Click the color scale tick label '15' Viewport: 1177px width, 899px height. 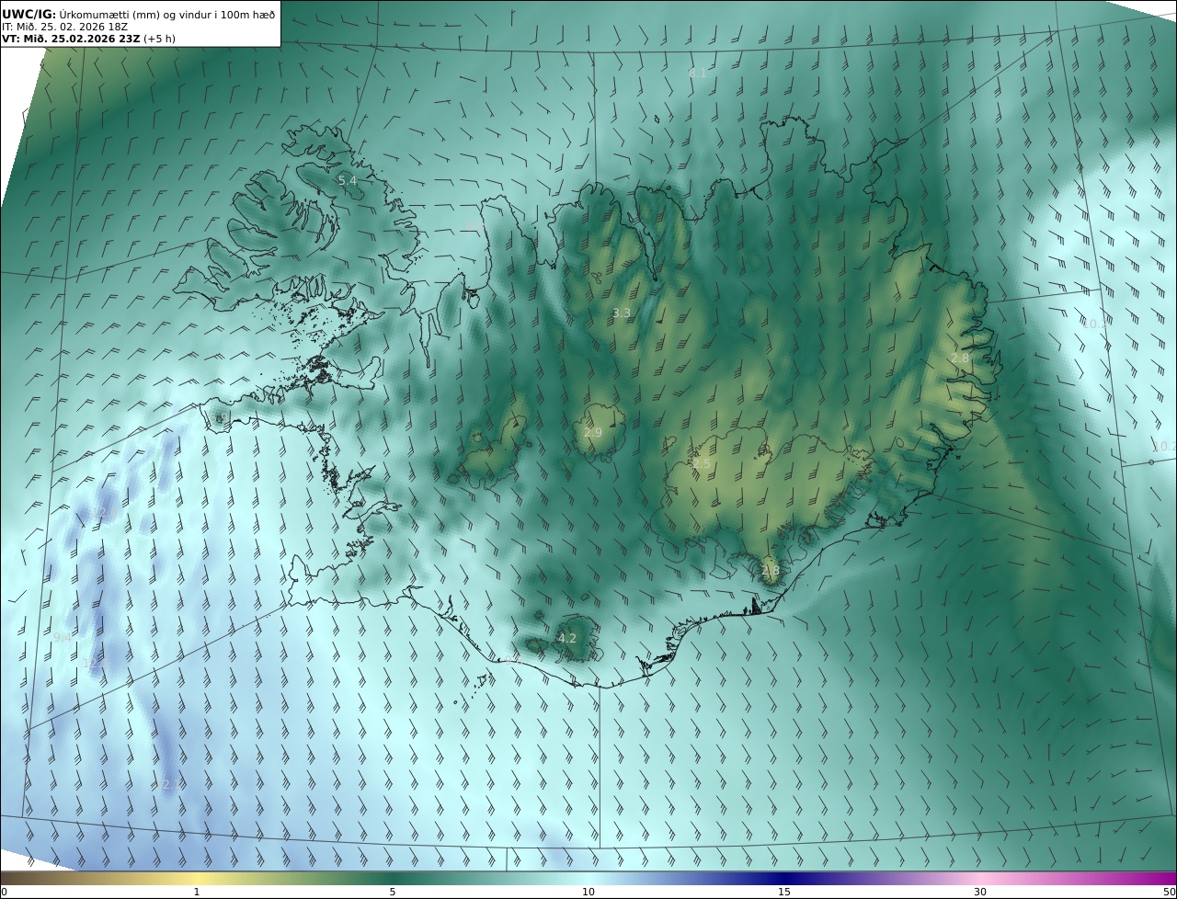[784, 892]
